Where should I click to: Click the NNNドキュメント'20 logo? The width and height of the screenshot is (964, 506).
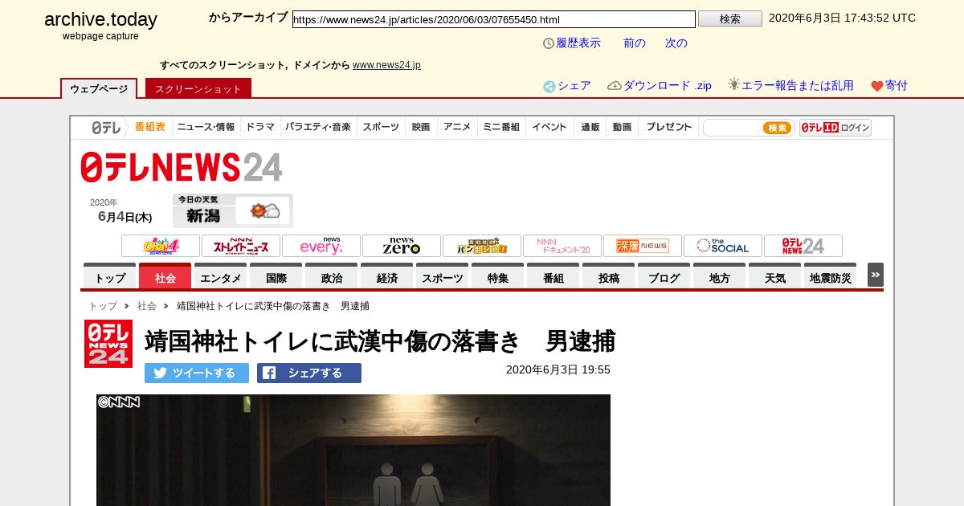pyautogui.click(x=562, y=246)
